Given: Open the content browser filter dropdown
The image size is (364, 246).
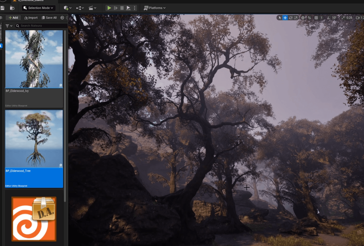Looking at the screenshot, I should coord(9,26).
